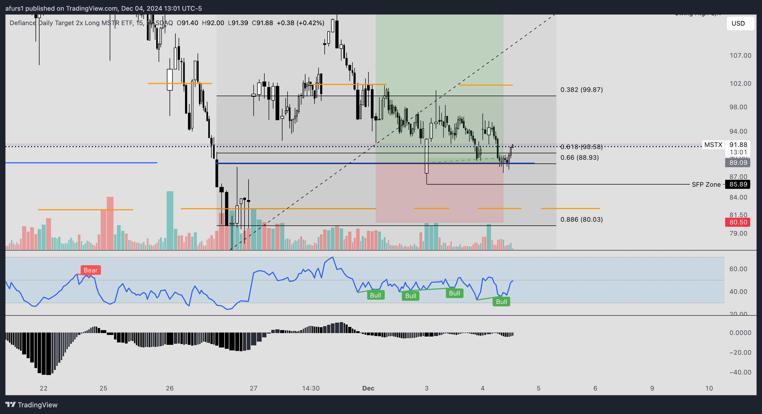The width and height of the screenshot is (762, 414).
Task: Click the current price 91.88 label
Action: [738, 144]
